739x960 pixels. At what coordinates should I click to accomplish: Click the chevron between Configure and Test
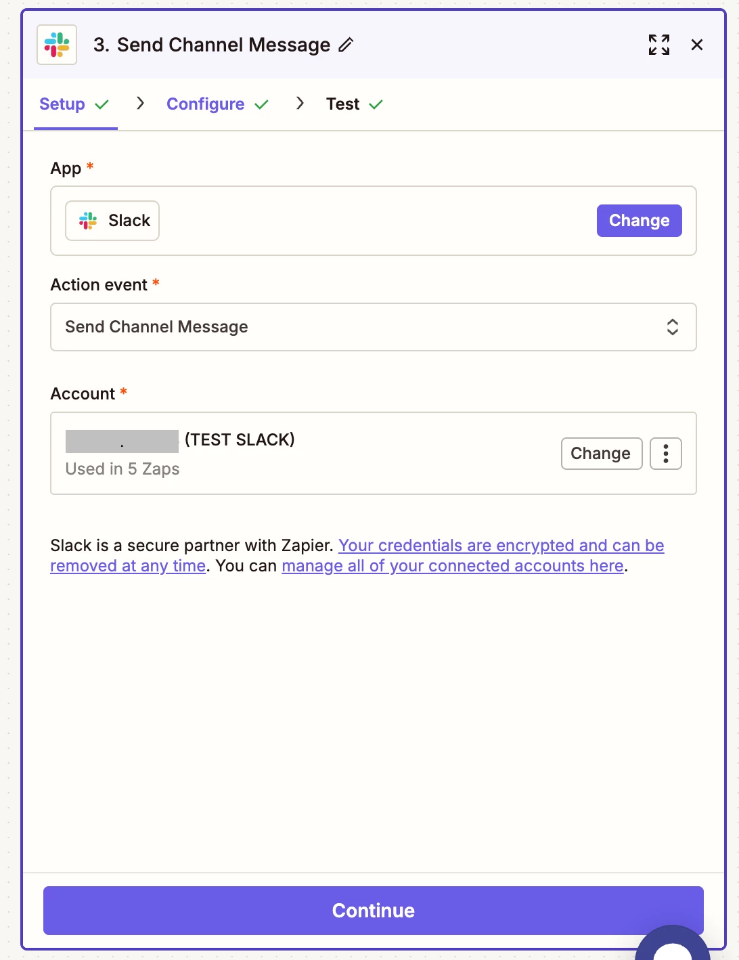tap(300, 104)
